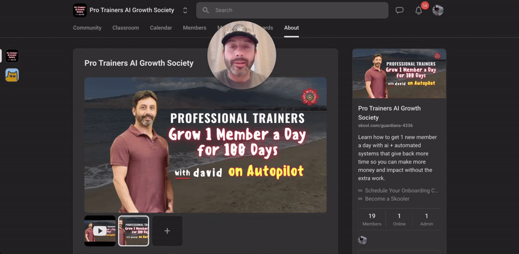Select Pro Trainers group in left sidebar
Viewport: 519px width, 254px height.
12,56
